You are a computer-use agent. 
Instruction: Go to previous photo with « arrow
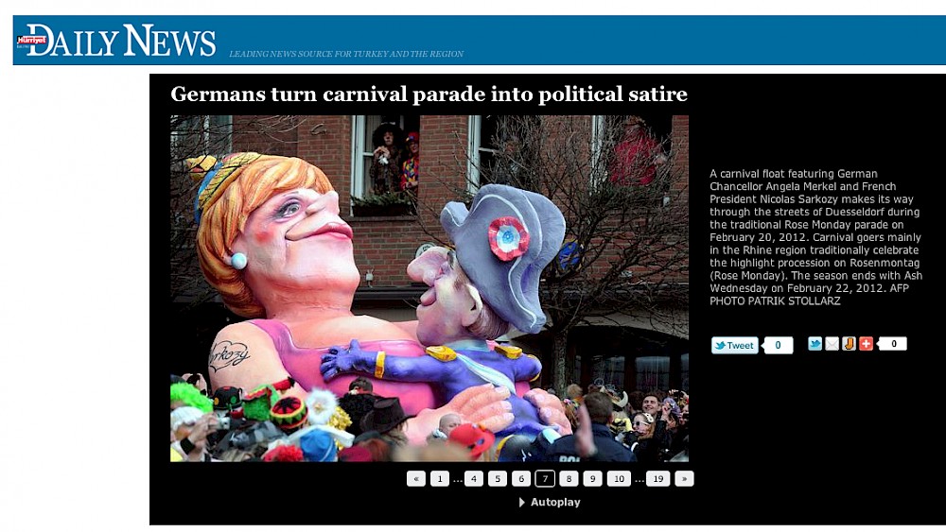(x=415, y=479)
